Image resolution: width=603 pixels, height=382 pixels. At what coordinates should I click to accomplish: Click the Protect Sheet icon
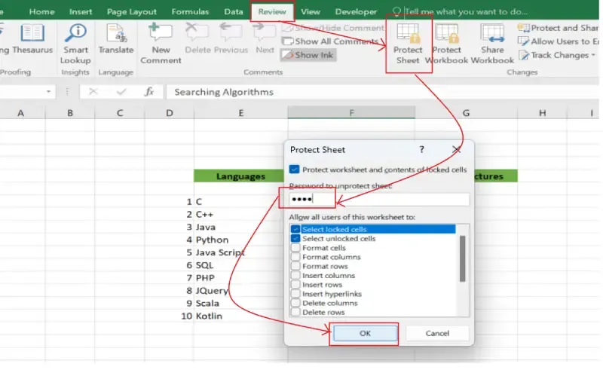(408, 44)
